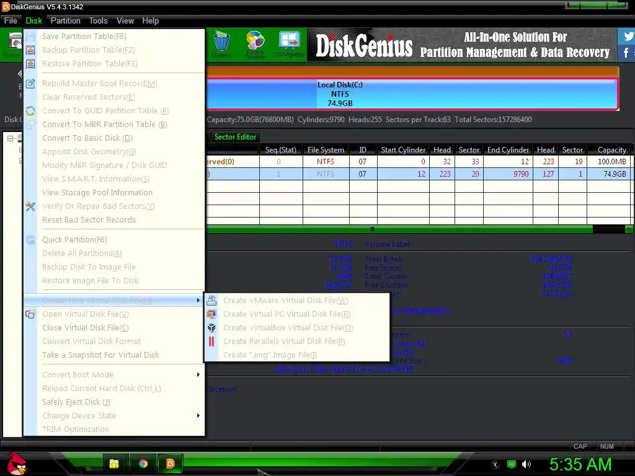Click the left panel back arrow
The height and width of the screenshot is (476, 635).
[x=20, y=74]
